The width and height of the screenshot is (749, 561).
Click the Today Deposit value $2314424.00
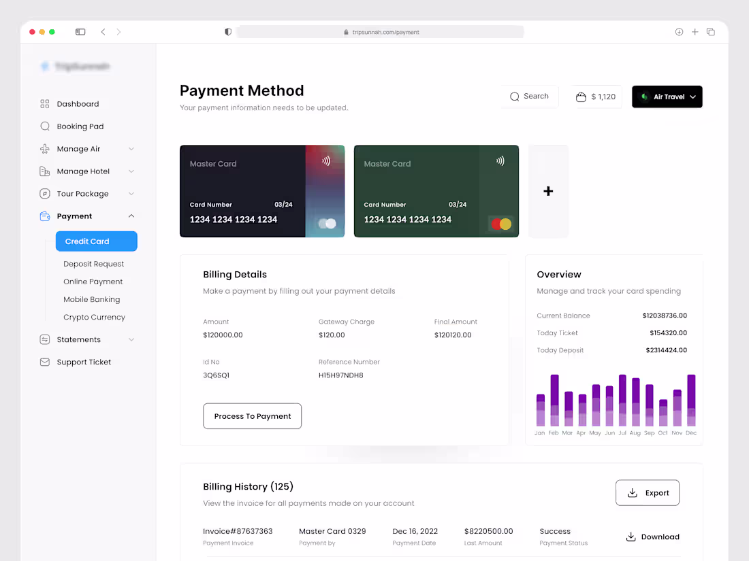click(667, 350)
